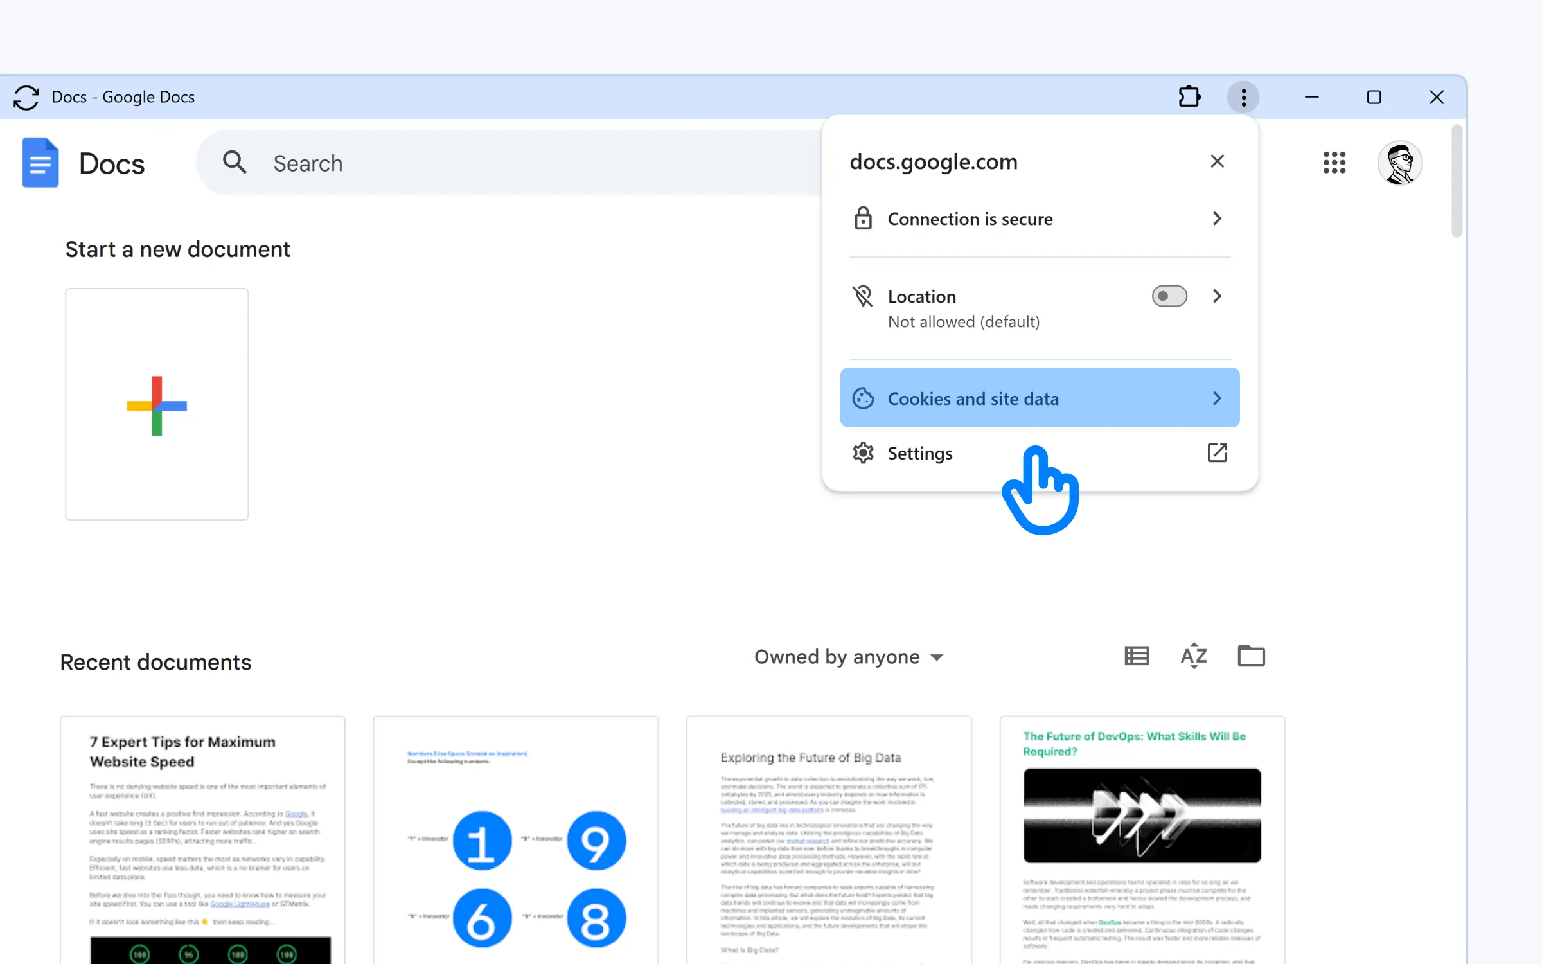Click the Location permission label
1542x964 pixels.
click(921, 296)
